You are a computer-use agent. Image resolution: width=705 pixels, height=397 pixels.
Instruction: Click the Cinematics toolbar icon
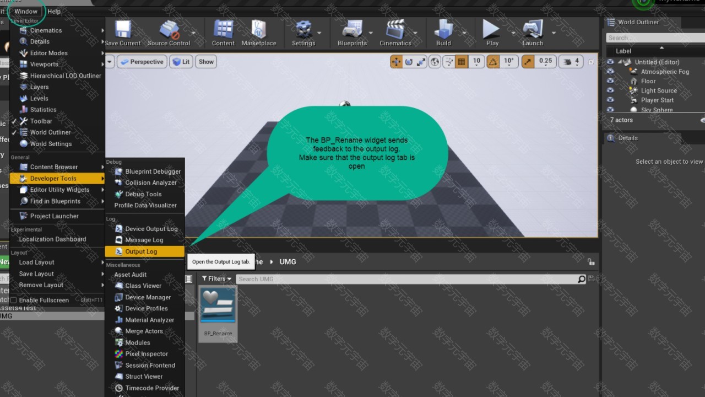pos(395,33)
